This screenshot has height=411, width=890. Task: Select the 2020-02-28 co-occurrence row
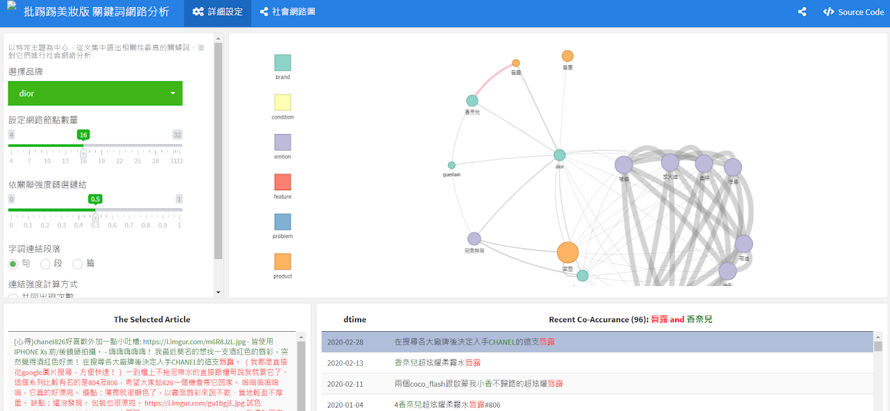597,342
